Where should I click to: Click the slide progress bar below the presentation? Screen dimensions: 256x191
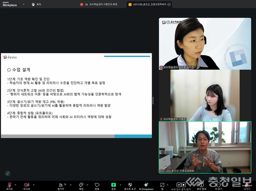tap(76, 136)
